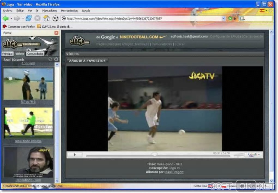Open the Ayuda link in page header
Viewport: 278px width, 193px height.
(237, 36)
